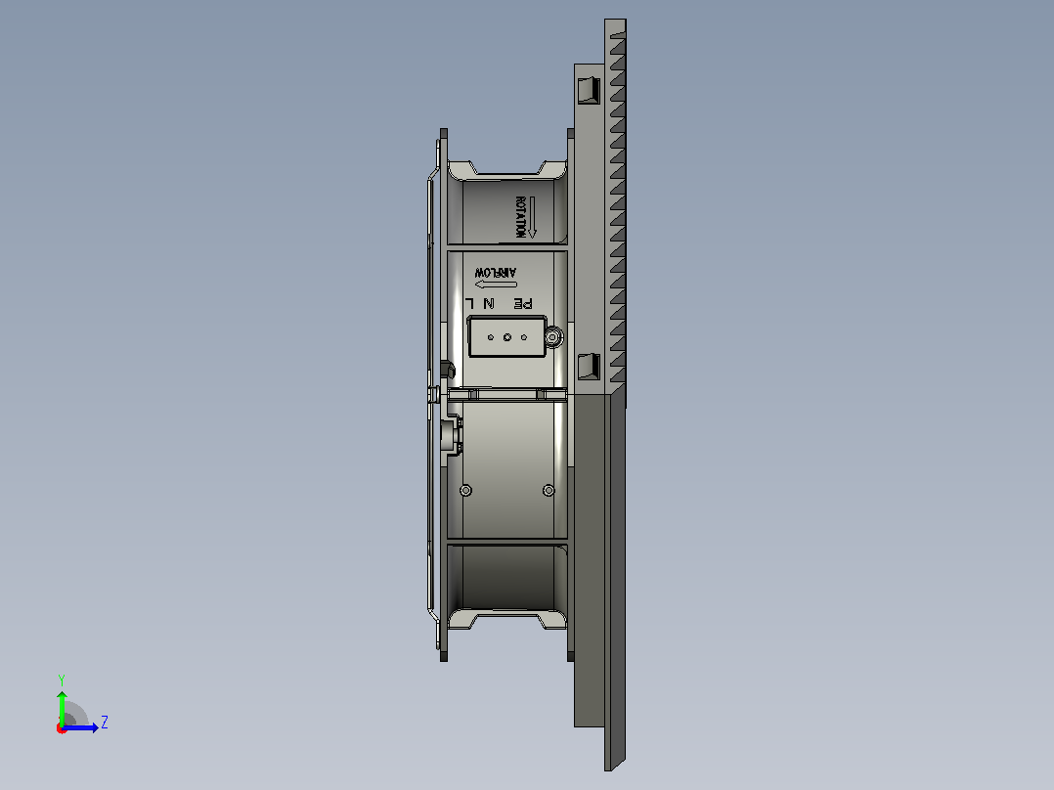1054x790 pixels.
Task: Select the ROTATION label on the fan housing
Action: [x=520, y=216]
